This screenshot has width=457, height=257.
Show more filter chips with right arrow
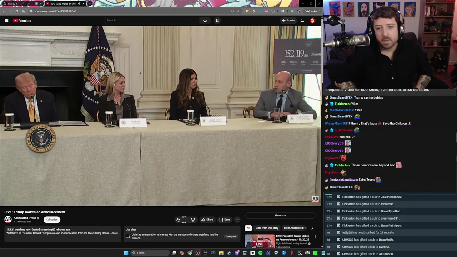tap(312, 228)
